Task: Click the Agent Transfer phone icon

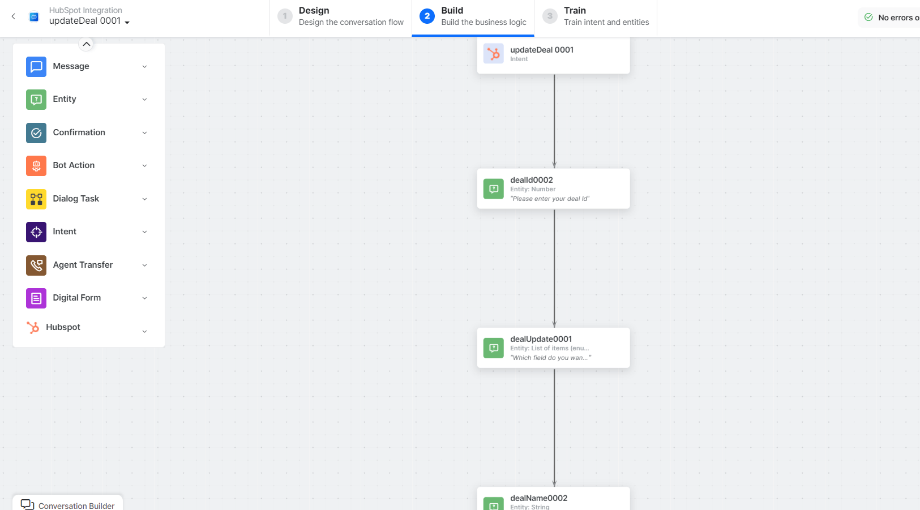Action: 36,265
